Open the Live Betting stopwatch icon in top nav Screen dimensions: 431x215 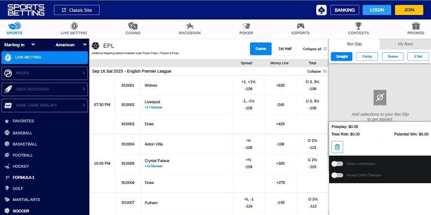pos(74,26)
